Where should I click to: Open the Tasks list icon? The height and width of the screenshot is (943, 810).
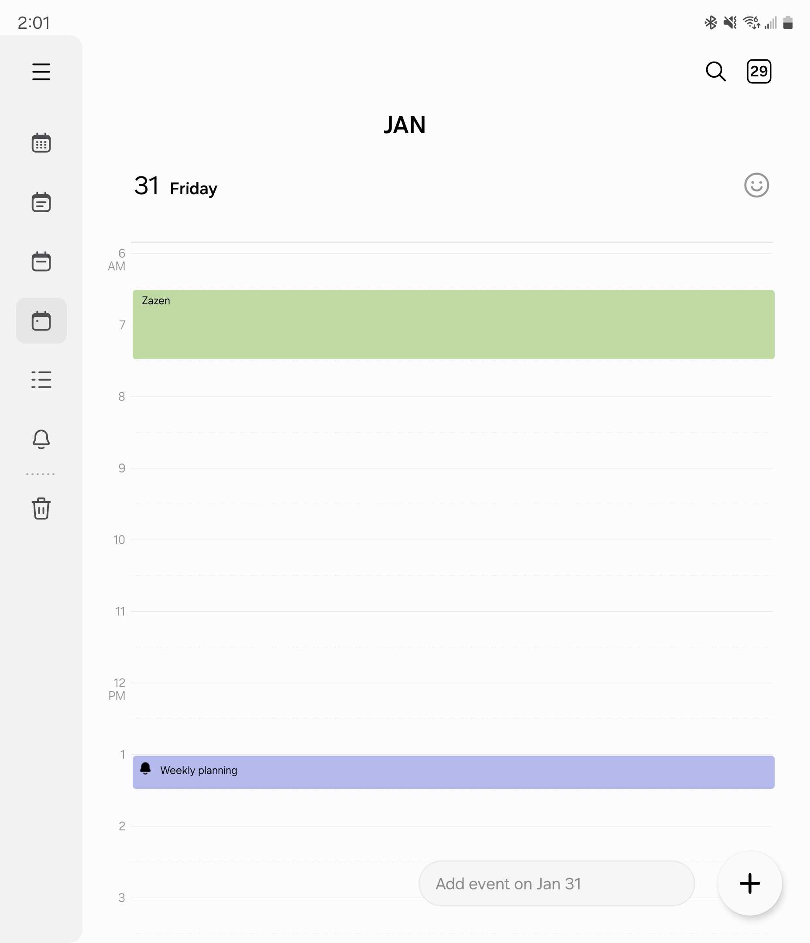pos(41,379)
